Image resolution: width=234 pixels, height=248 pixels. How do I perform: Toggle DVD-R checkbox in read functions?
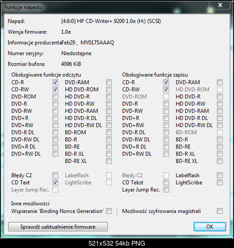click(x=55, y=103)
